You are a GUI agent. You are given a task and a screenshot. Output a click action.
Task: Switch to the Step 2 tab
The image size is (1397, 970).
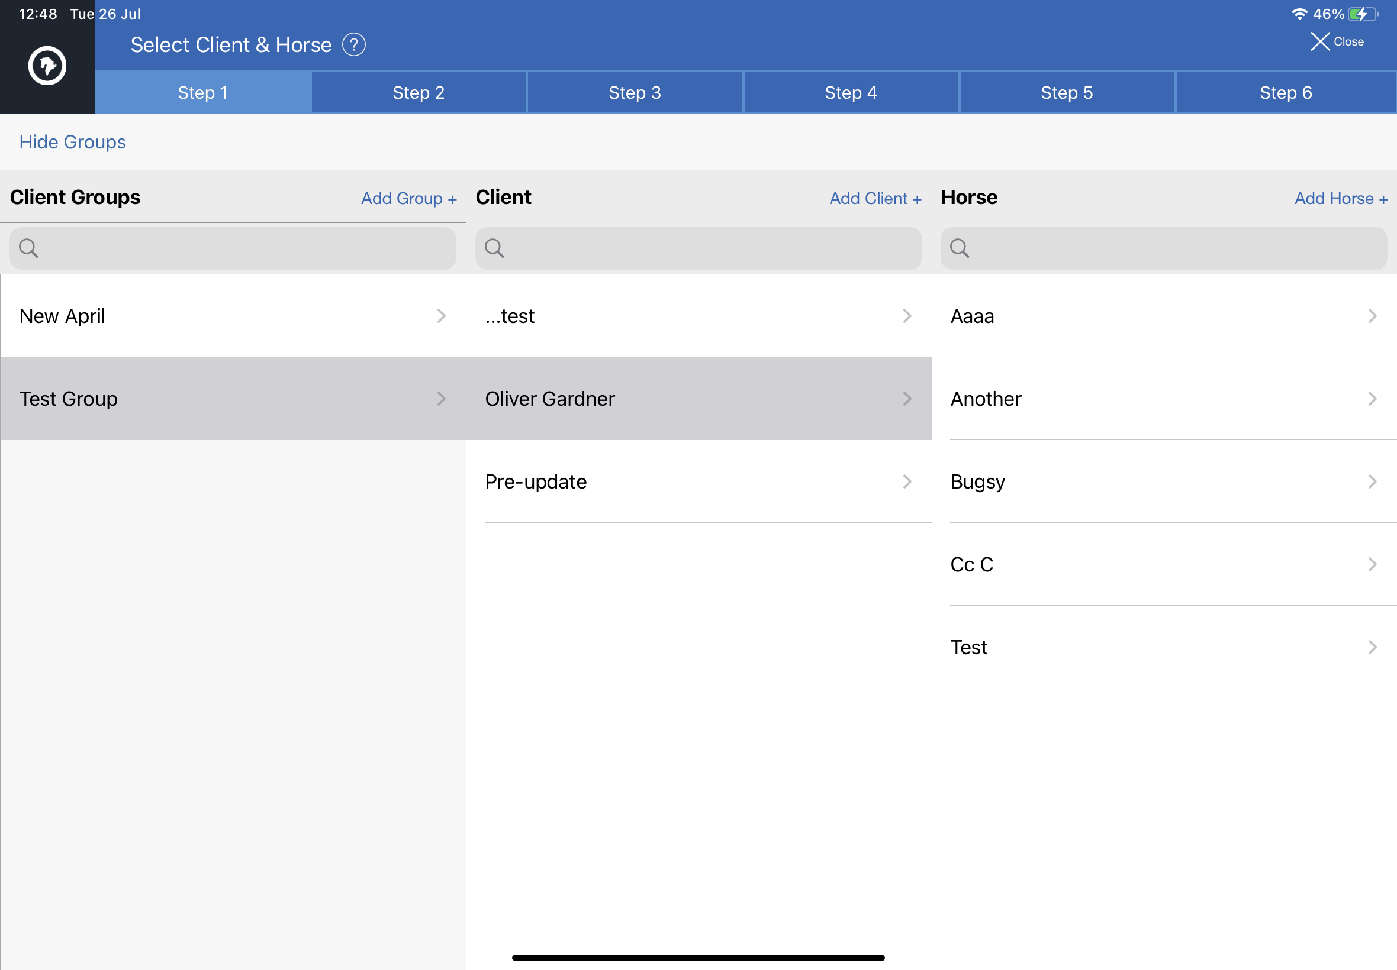pyautogui.click(x=419, y=92)
